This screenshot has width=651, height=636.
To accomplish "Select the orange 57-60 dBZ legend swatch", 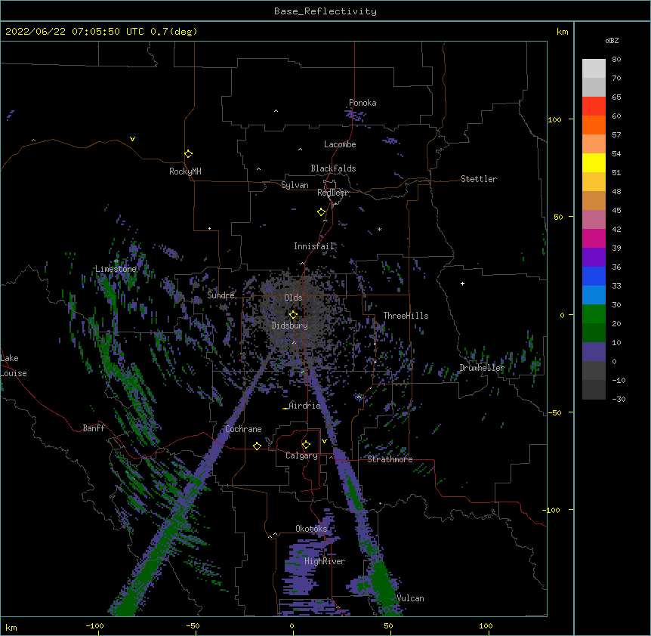I will pos(594,125).
